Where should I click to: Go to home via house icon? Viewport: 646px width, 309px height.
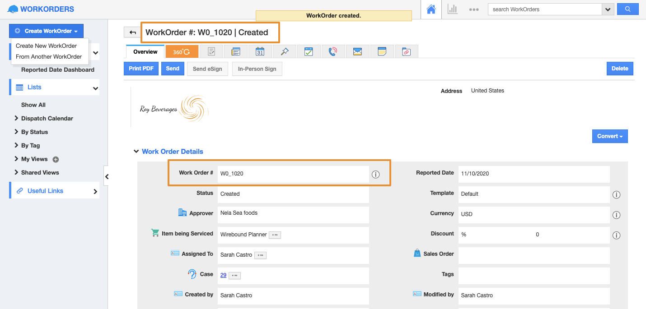pos(431,9)
